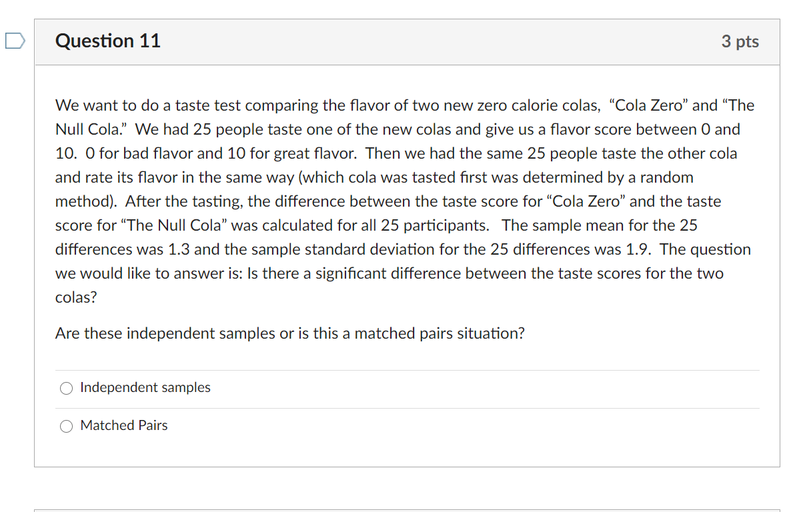
Task: Click the line starting "We want to do"
Action: click(405, 105)
